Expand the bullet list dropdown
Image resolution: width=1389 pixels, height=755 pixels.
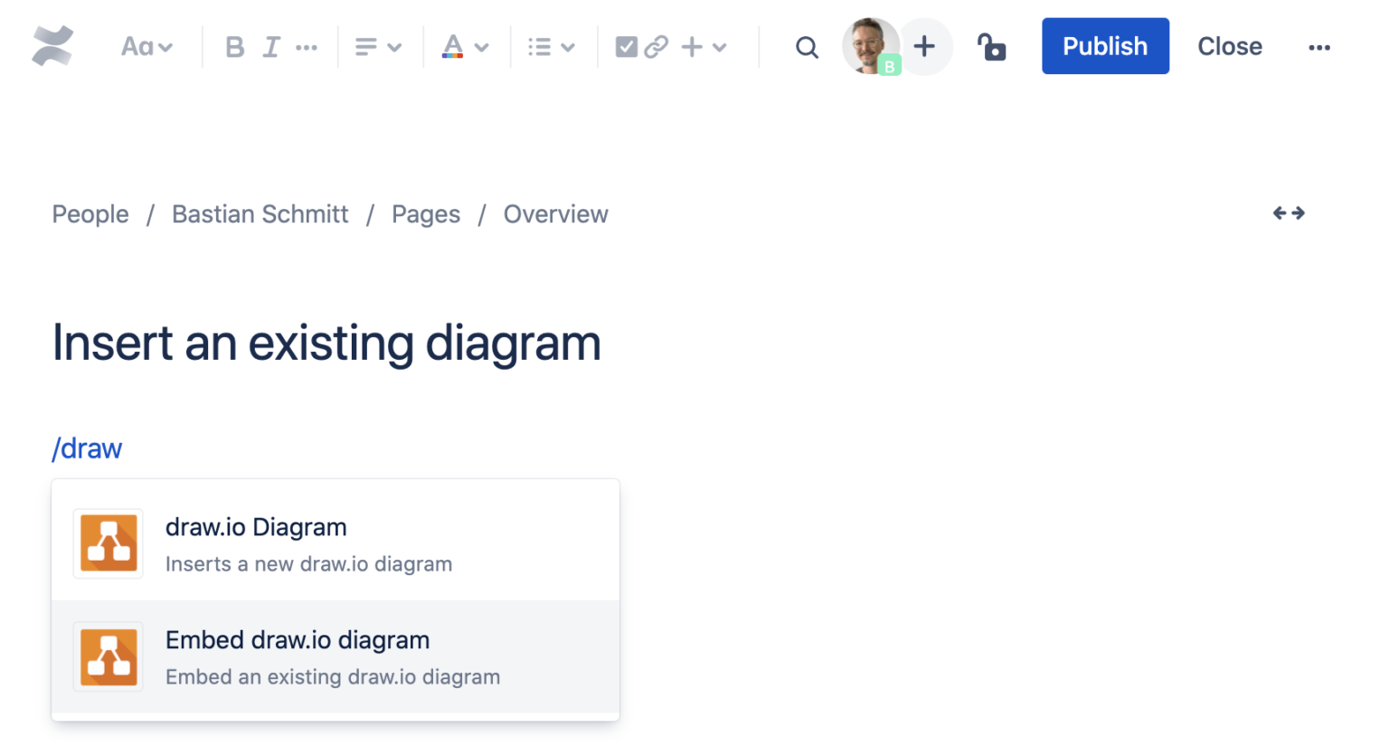(551, 47)
